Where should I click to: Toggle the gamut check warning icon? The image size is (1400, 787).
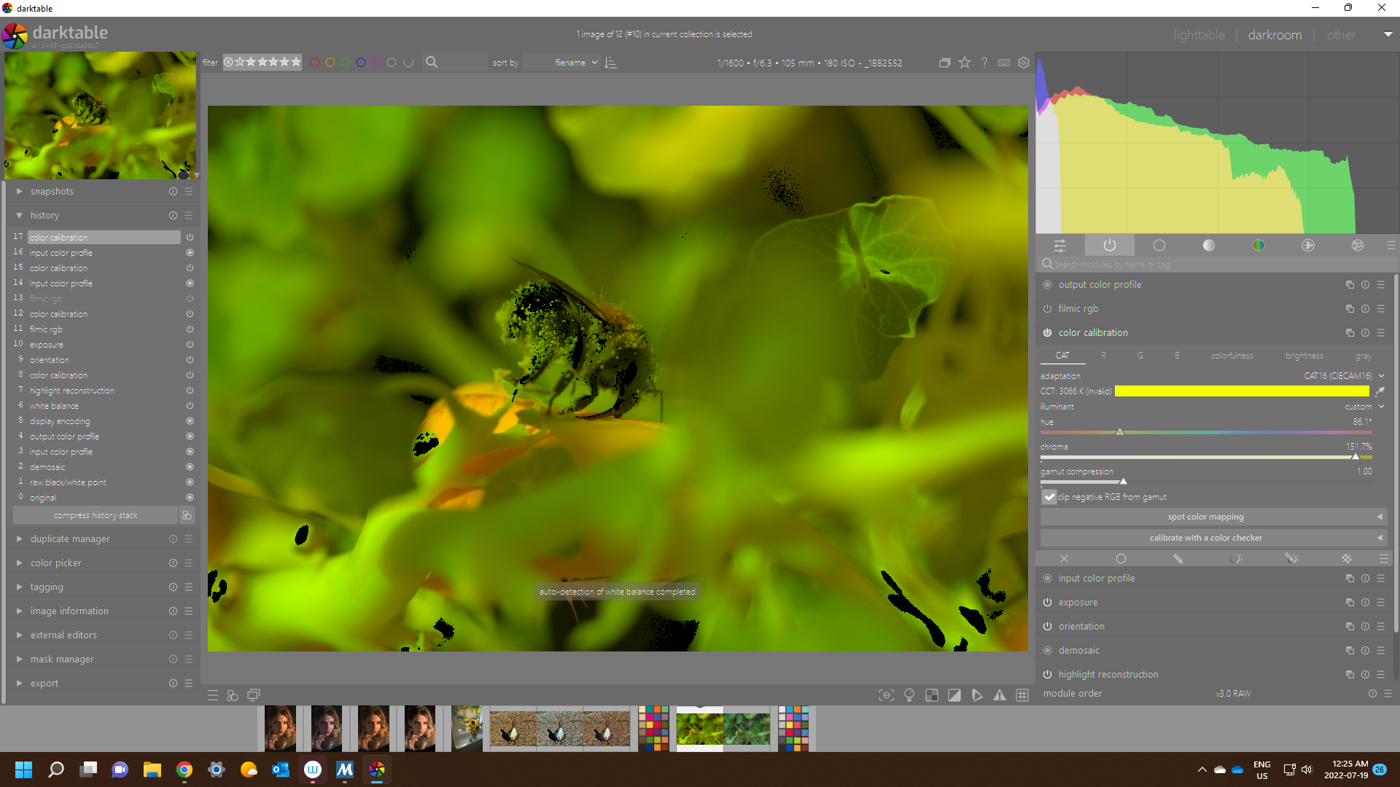click(x=1000, y=695)
